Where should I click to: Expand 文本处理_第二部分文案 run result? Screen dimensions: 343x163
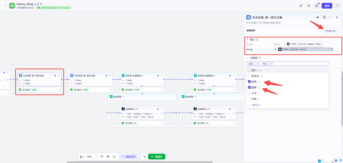(111, 89)
